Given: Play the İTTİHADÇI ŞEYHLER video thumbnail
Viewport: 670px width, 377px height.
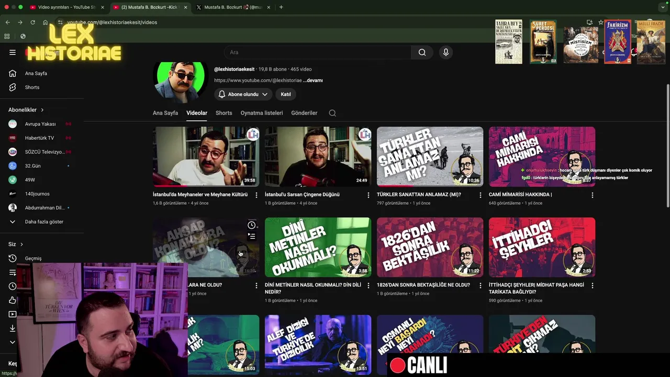Looking at the screenshot, I should coord(542,247).
